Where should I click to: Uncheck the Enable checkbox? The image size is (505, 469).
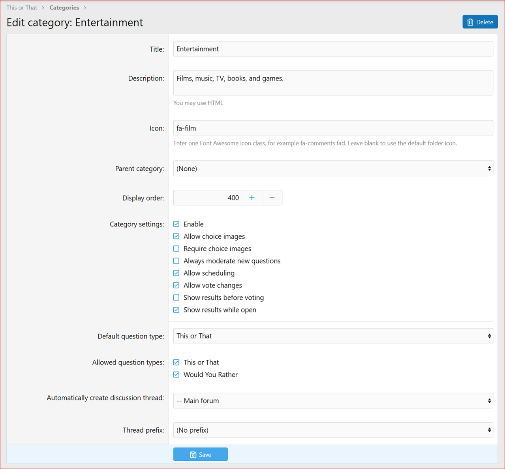176,224
